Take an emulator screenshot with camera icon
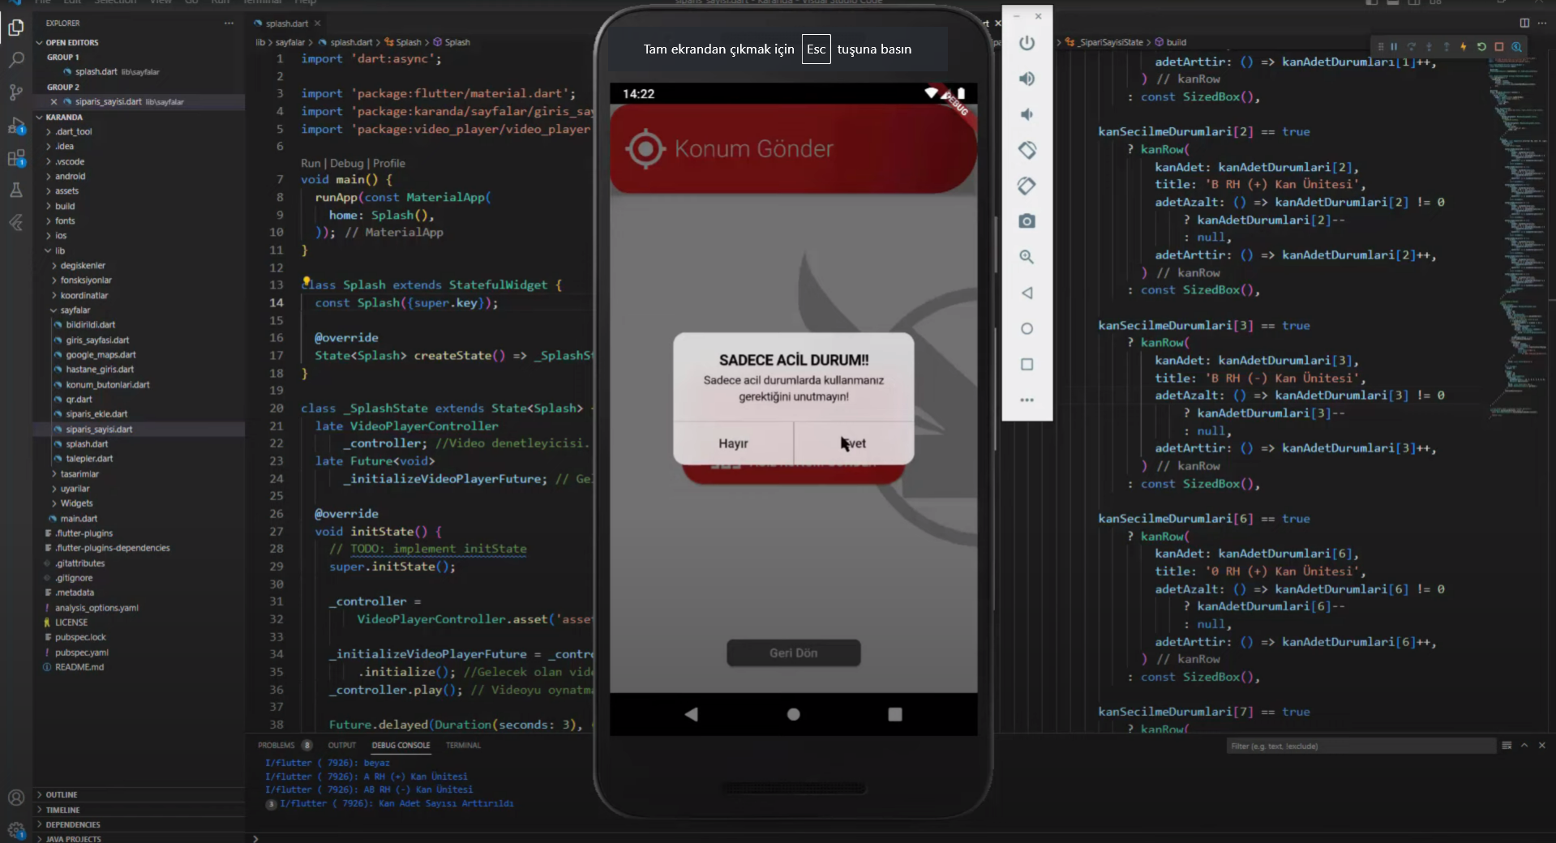This screenshot has height=843, width=1556. coord(1027,221)
